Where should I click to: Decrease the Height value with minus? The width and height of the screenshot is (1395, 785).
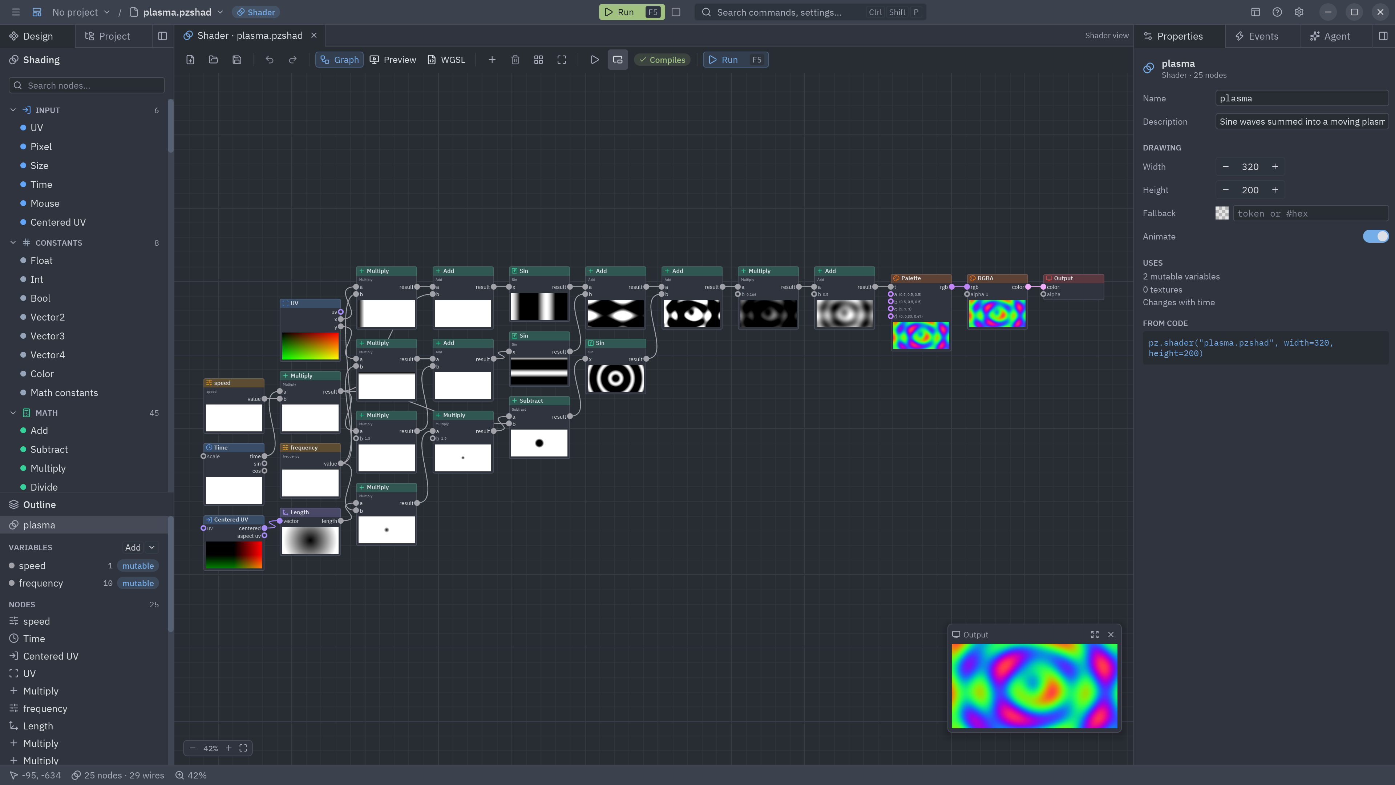1225,190
